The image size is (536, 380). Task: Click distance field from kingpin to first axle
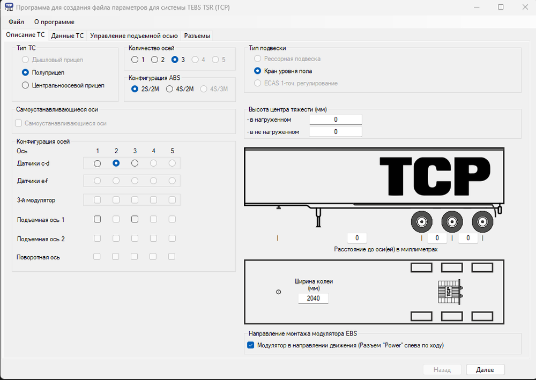point(357,238)
